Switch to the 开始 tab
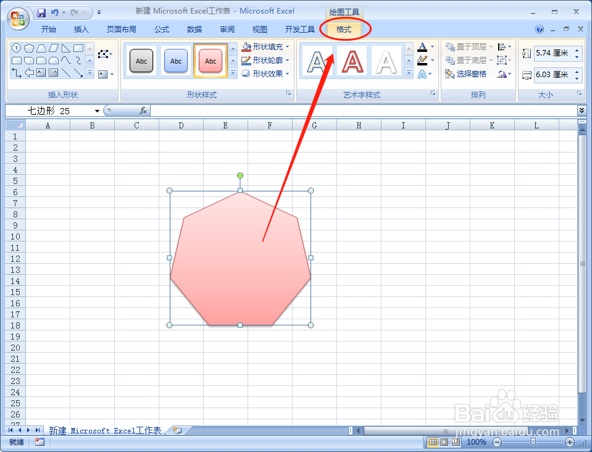Screen dimensions: 592x452 (x=49, y=30)
